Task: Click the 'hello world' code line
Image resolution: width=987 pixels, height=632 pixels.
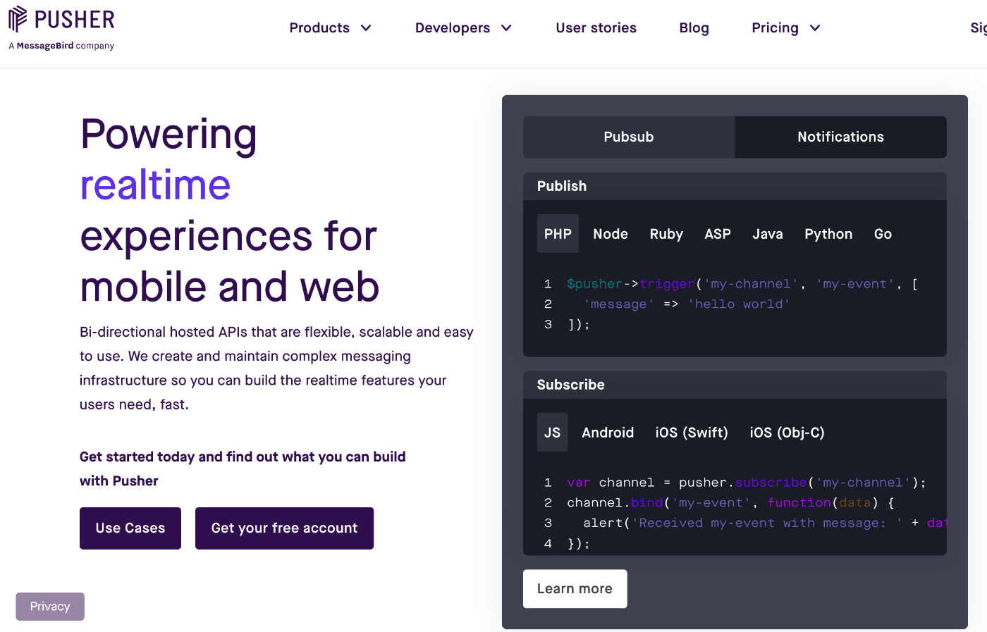Action: coord(686,304)
